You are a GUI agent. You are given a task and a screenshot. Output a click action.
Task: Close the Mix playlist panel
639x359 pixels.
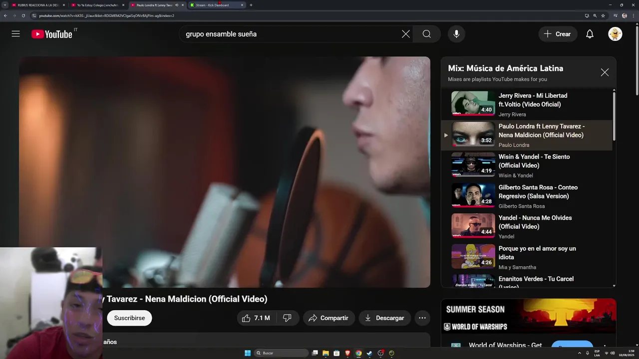coord(605,72)
